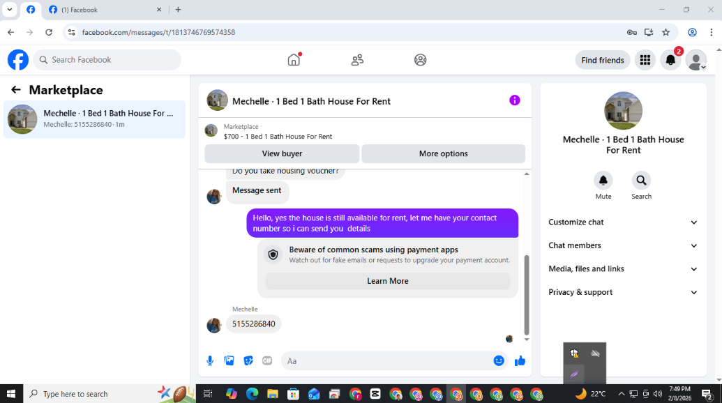Click the house thumbnail in right panel
This screenshot has width=722, height=403.
point(623,110)
